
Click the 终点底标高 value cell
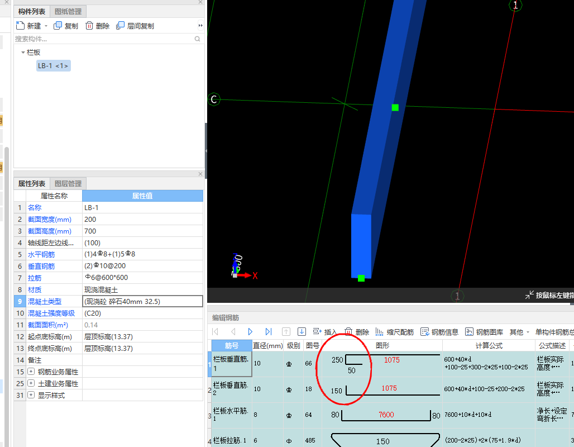click(x=143, y=348)
